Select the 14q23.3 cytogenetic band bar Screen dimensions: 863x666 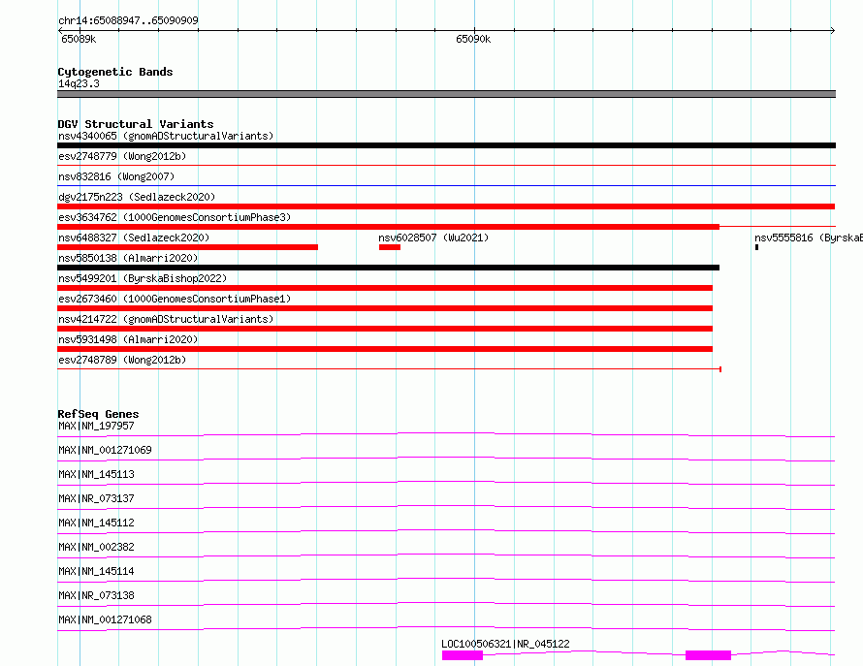pos(446,94)
